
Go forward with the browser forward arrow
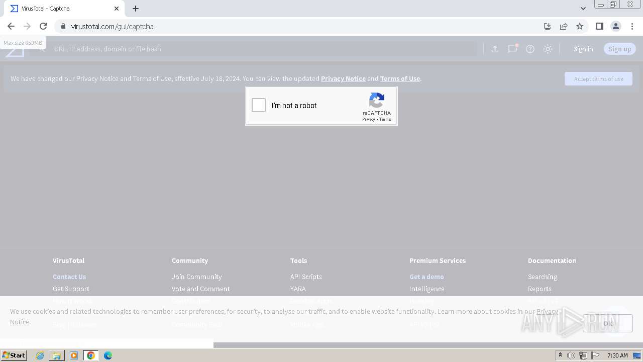click(27, 26)
